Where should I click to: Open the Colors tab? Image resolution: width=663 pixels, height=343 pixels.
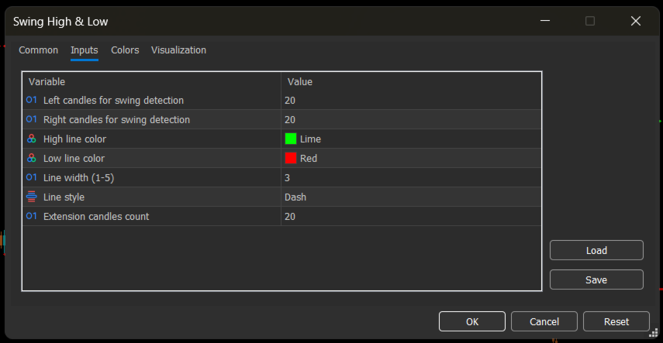point(125,50)
